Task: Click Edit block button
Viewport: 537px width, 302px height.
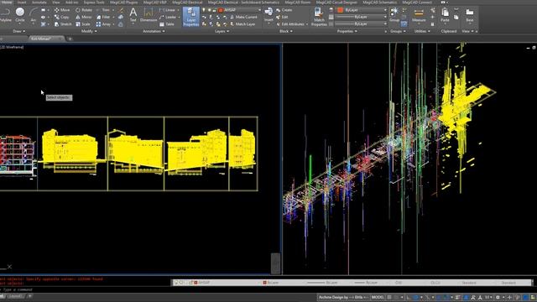Action: pos(282,17)
